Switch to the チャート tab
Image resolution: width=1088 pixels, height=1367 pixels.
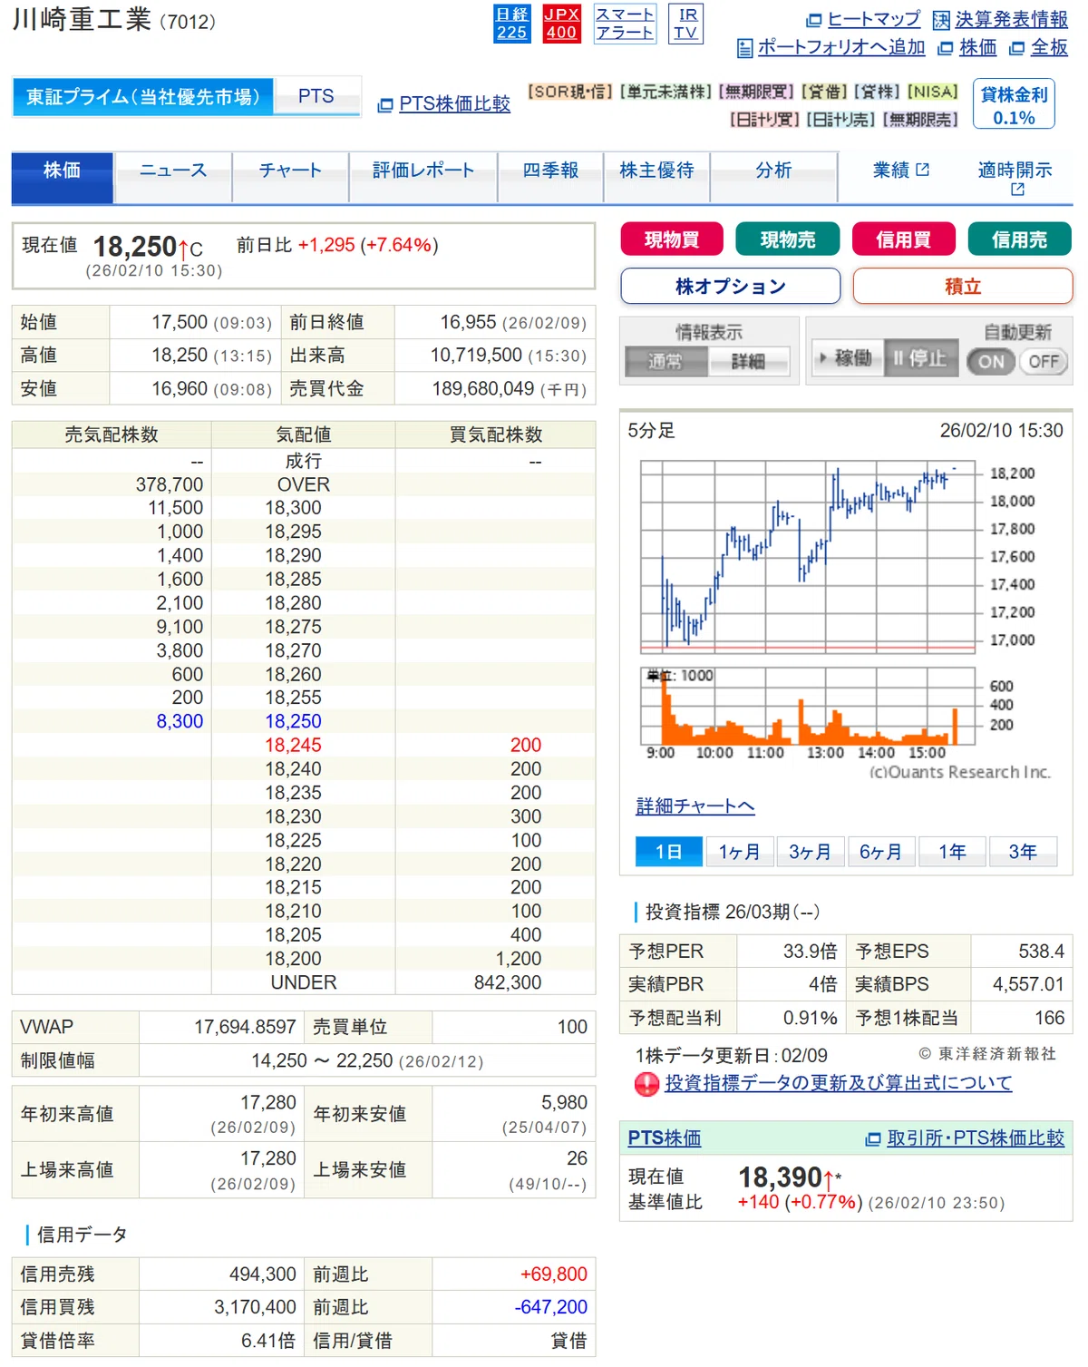coord(290,176)
